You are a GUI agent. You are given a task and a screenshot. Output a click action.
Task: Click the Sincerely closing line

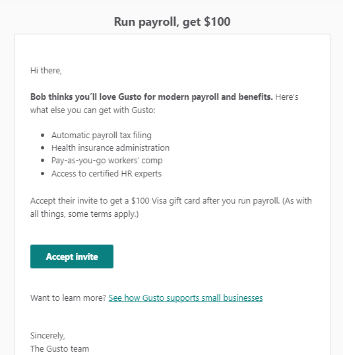[47, 336]
